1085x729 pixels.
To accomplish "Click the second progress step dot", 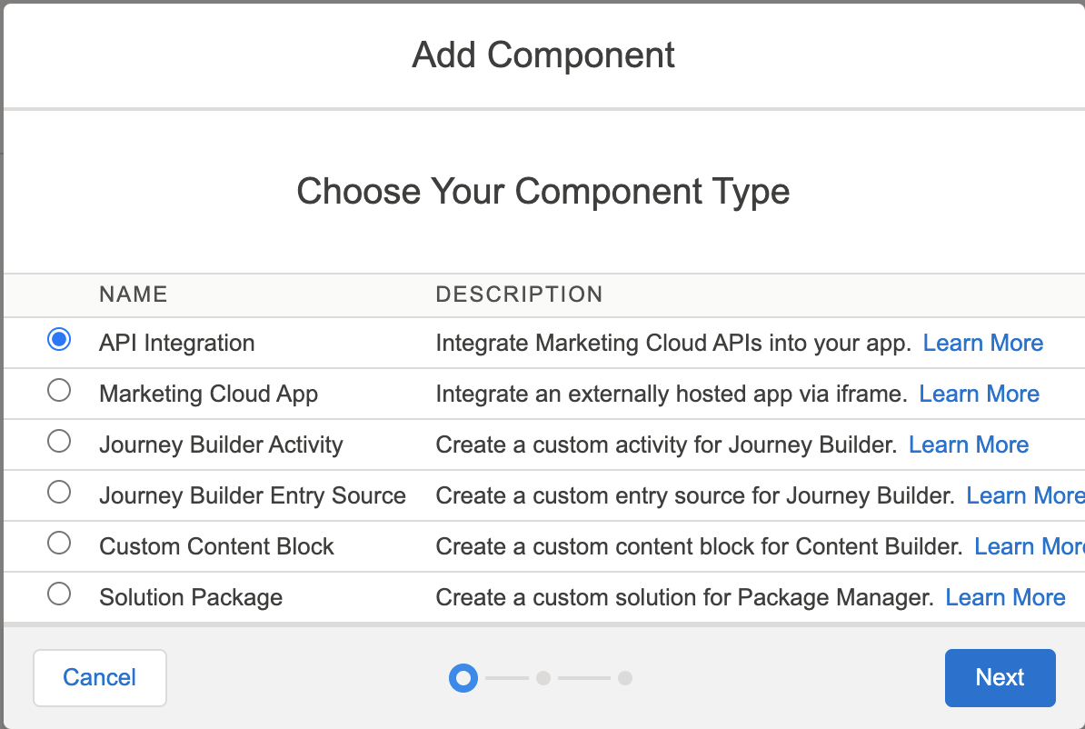I will tap(543, 678).
